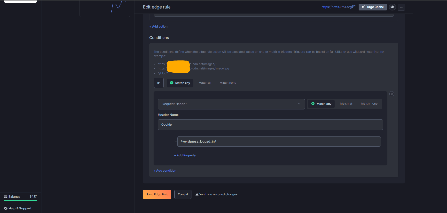Open Help & Support in sidebar
The width and height of the screenshot is (447, 213).
pos(18,209)
